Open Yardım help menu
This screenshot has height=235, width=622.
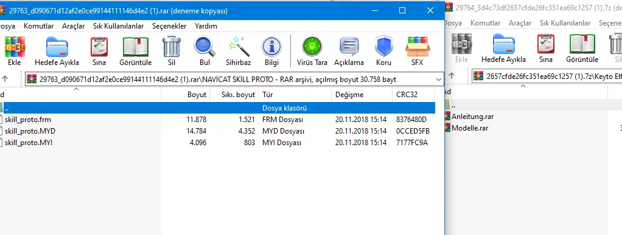(x=206, y=26)
